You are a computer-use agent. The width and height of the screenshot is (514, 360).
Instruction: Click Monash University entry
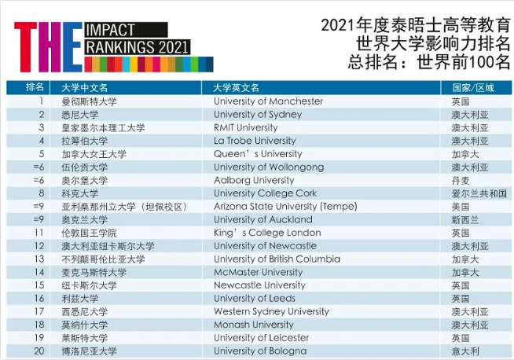(253, 325)
